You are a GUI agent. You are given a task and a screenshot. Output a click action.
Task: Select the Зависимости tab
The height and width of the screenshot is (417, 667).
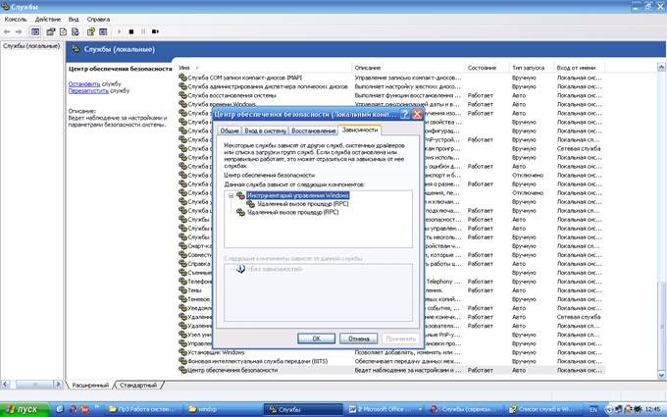359,130
